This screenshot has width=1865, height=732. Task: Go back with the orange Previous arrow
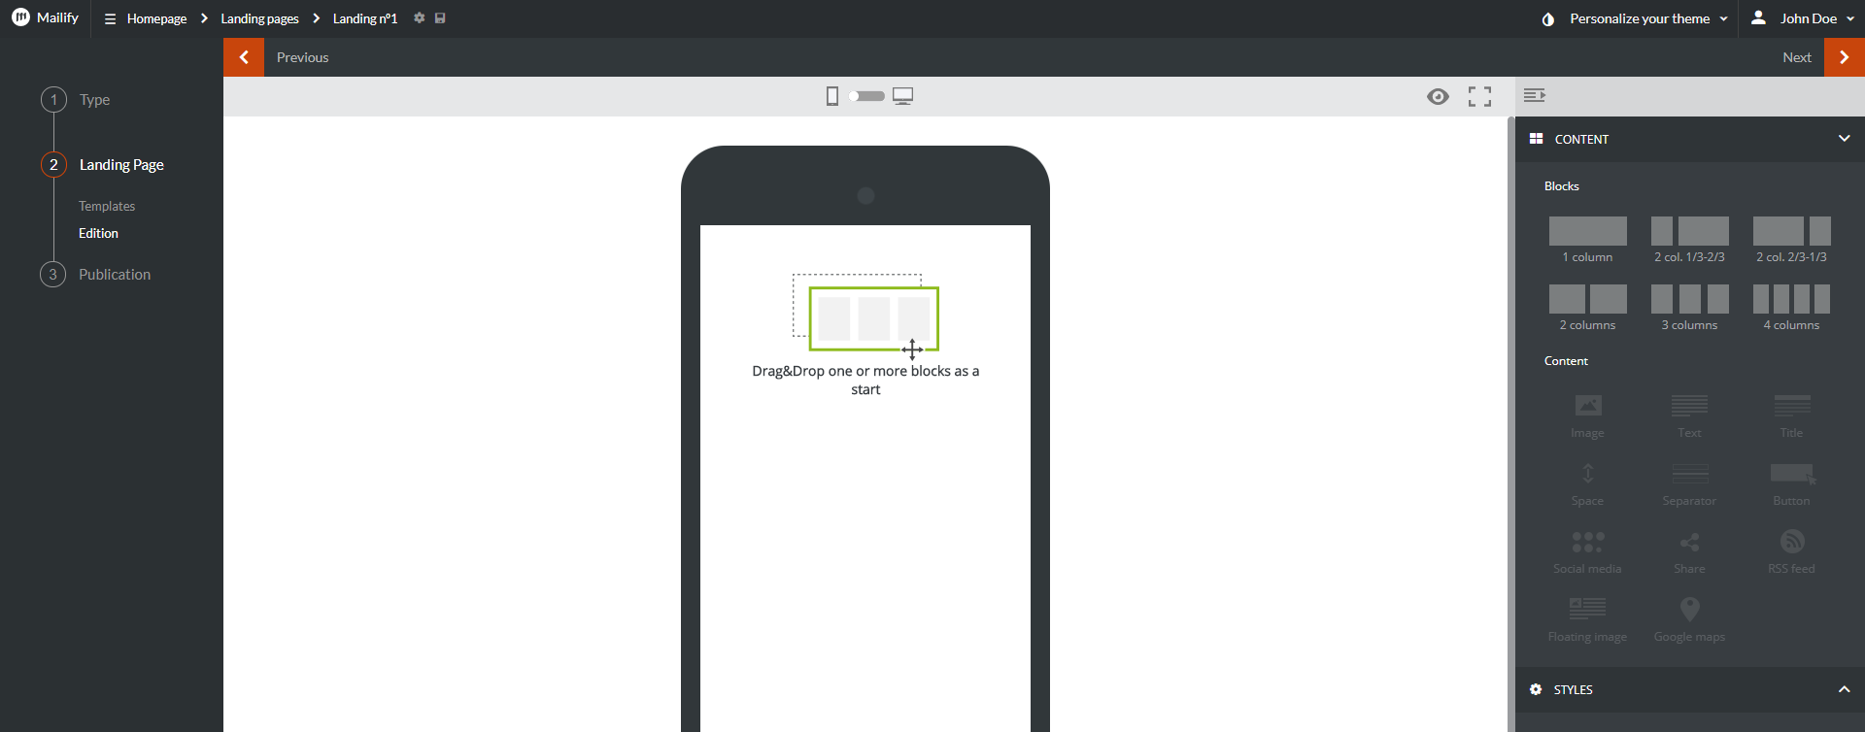click(244, 57)
